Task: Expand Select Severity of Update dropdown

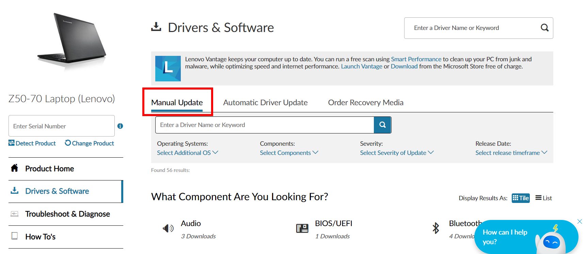Action: click(x=397, y=153)
